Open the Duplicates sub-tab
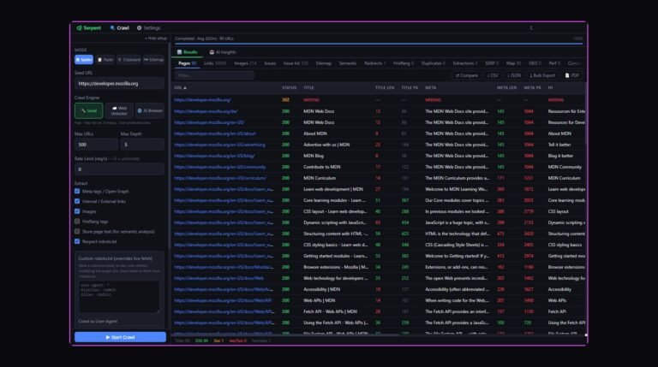Screen dimensions: 658x367 tap(433, 63)
